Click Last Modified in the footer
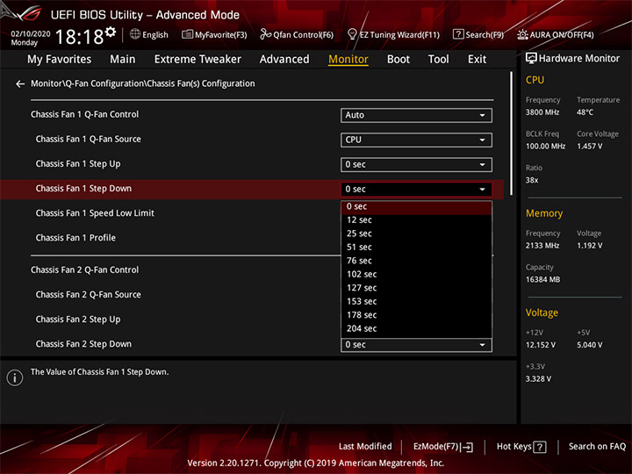The image size is (632, 474). pos(365,447)
